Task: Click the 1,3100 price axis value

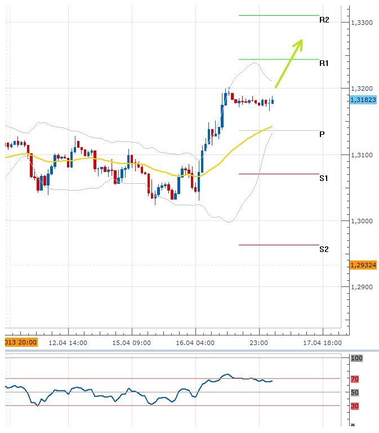Action: (362, 155)
